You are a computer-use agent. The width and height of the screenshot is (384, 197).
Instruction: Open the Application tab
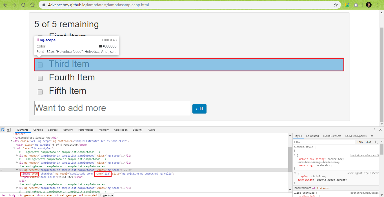click(121, 130)
